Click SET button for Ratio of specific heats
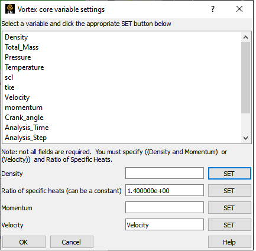Image resolution: width=256 pixels, height=251 pixels. 229,191
